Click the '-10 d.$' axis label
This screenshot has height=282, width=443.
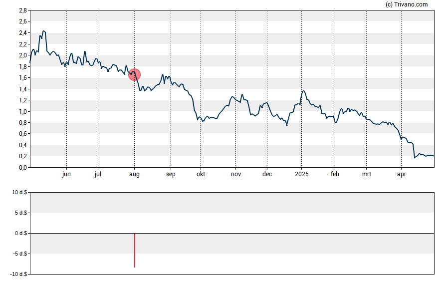click(18, 274)
